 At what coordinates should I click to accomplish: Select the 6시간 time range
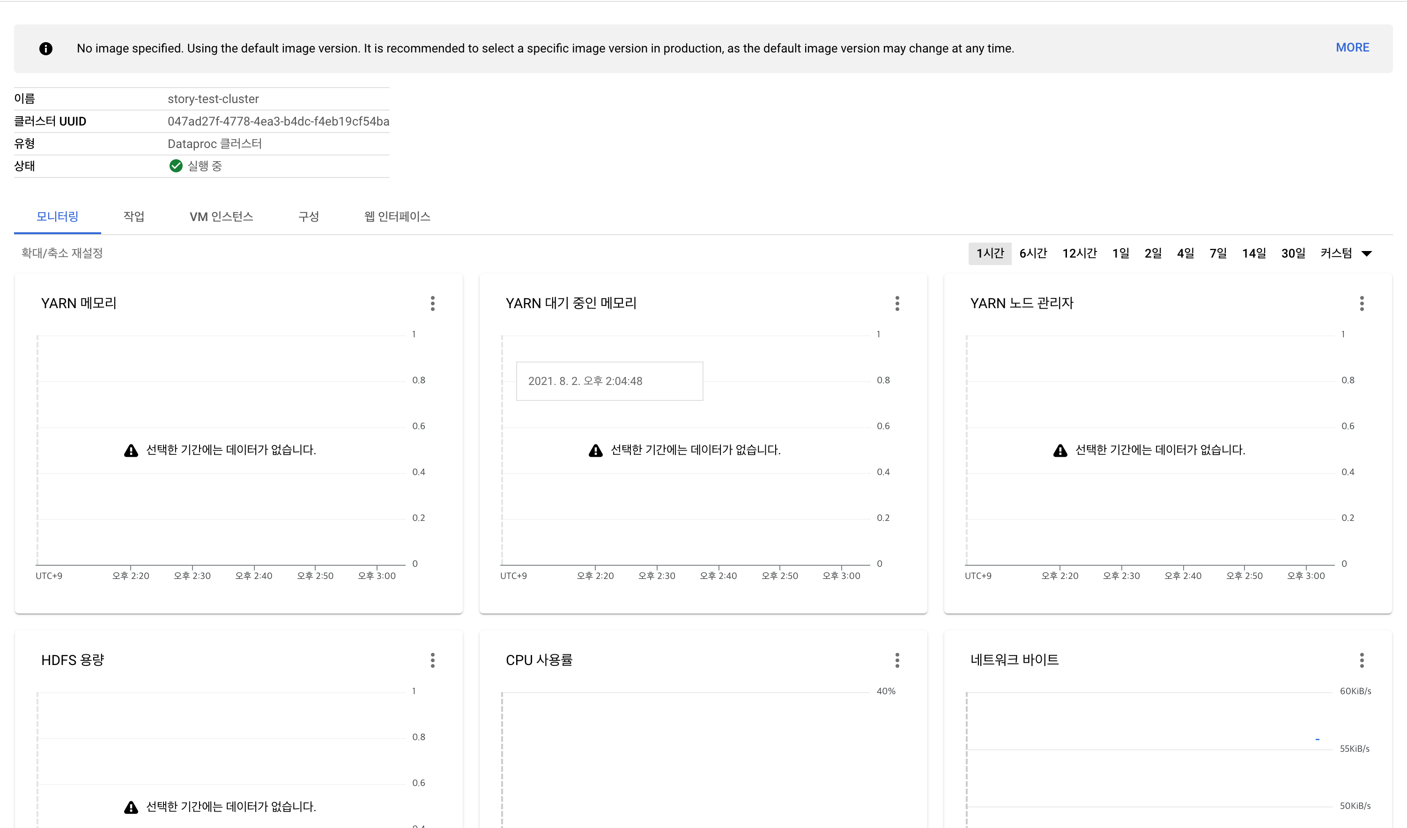[x=1033, y=253]
